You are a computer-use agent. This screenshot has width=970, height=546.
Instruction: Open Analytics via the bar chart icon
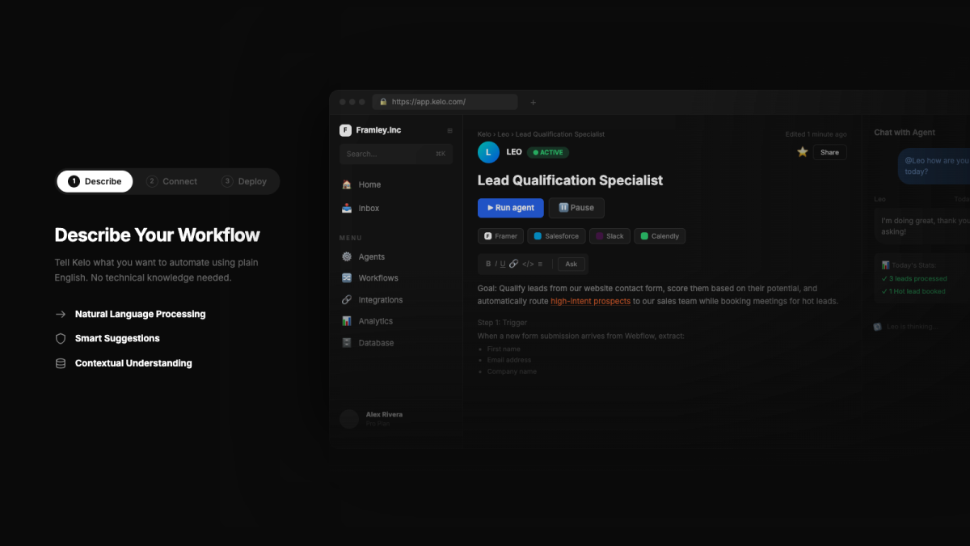coord(347,321)
